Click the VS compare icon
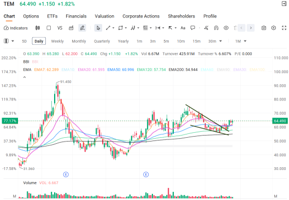The height and width of the screenshot is (200, 289). click(x=60, y=28)
